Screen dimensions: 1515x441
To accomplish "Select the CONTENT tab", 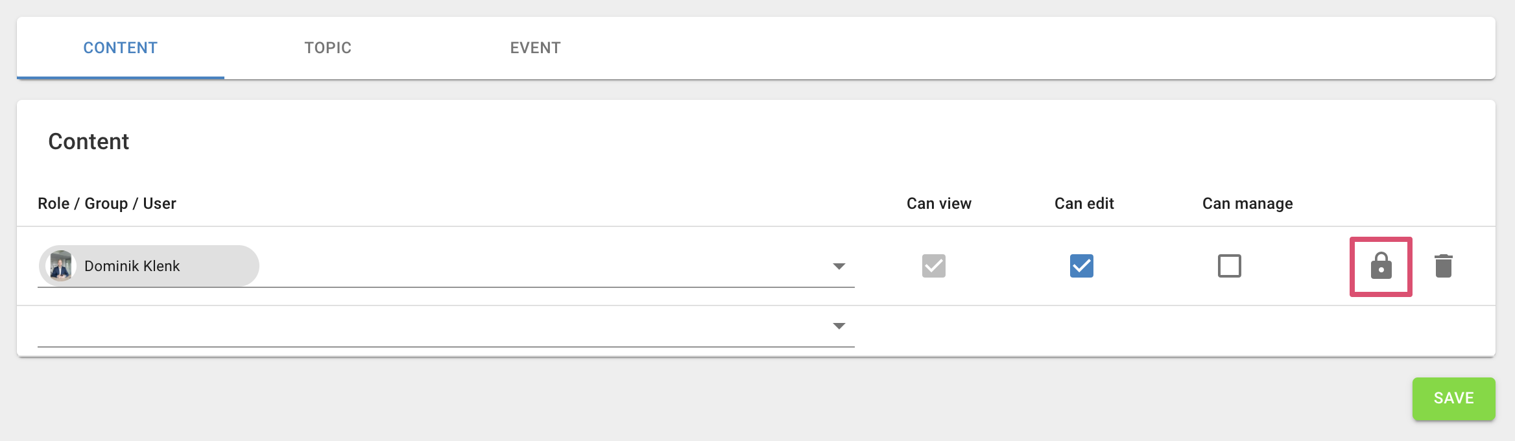I will [121, 48].
